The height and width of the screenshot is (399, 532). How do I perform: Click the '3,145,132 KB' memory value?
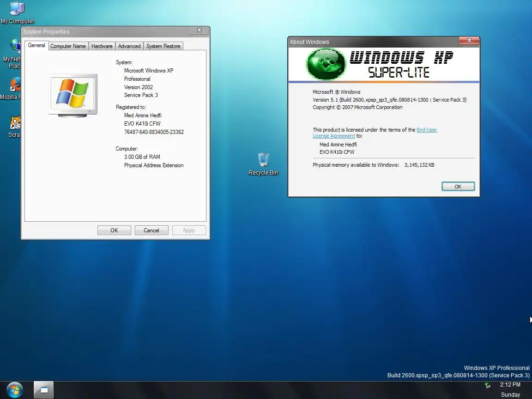pos(419,165)
